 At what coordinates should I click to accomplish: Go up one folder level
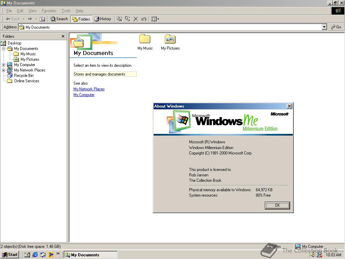[42, 19]
